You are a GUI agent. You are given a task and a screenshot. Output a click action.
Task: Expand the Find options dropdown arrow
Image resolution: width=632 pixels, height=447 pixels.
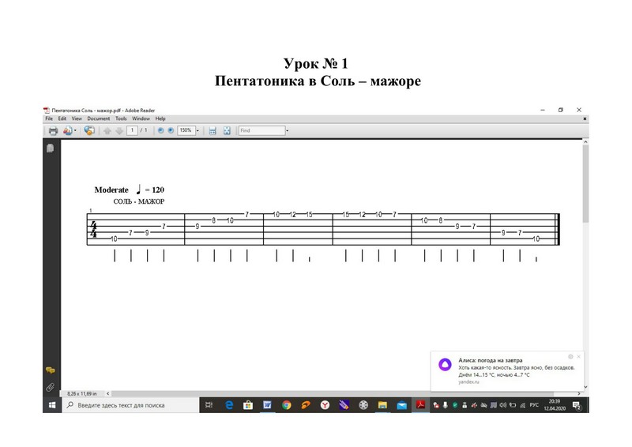(x=288, y=130)
